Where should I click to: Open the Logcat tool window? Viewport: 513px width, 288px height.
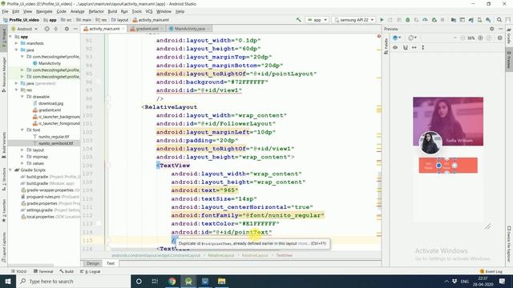click(91, 271)
